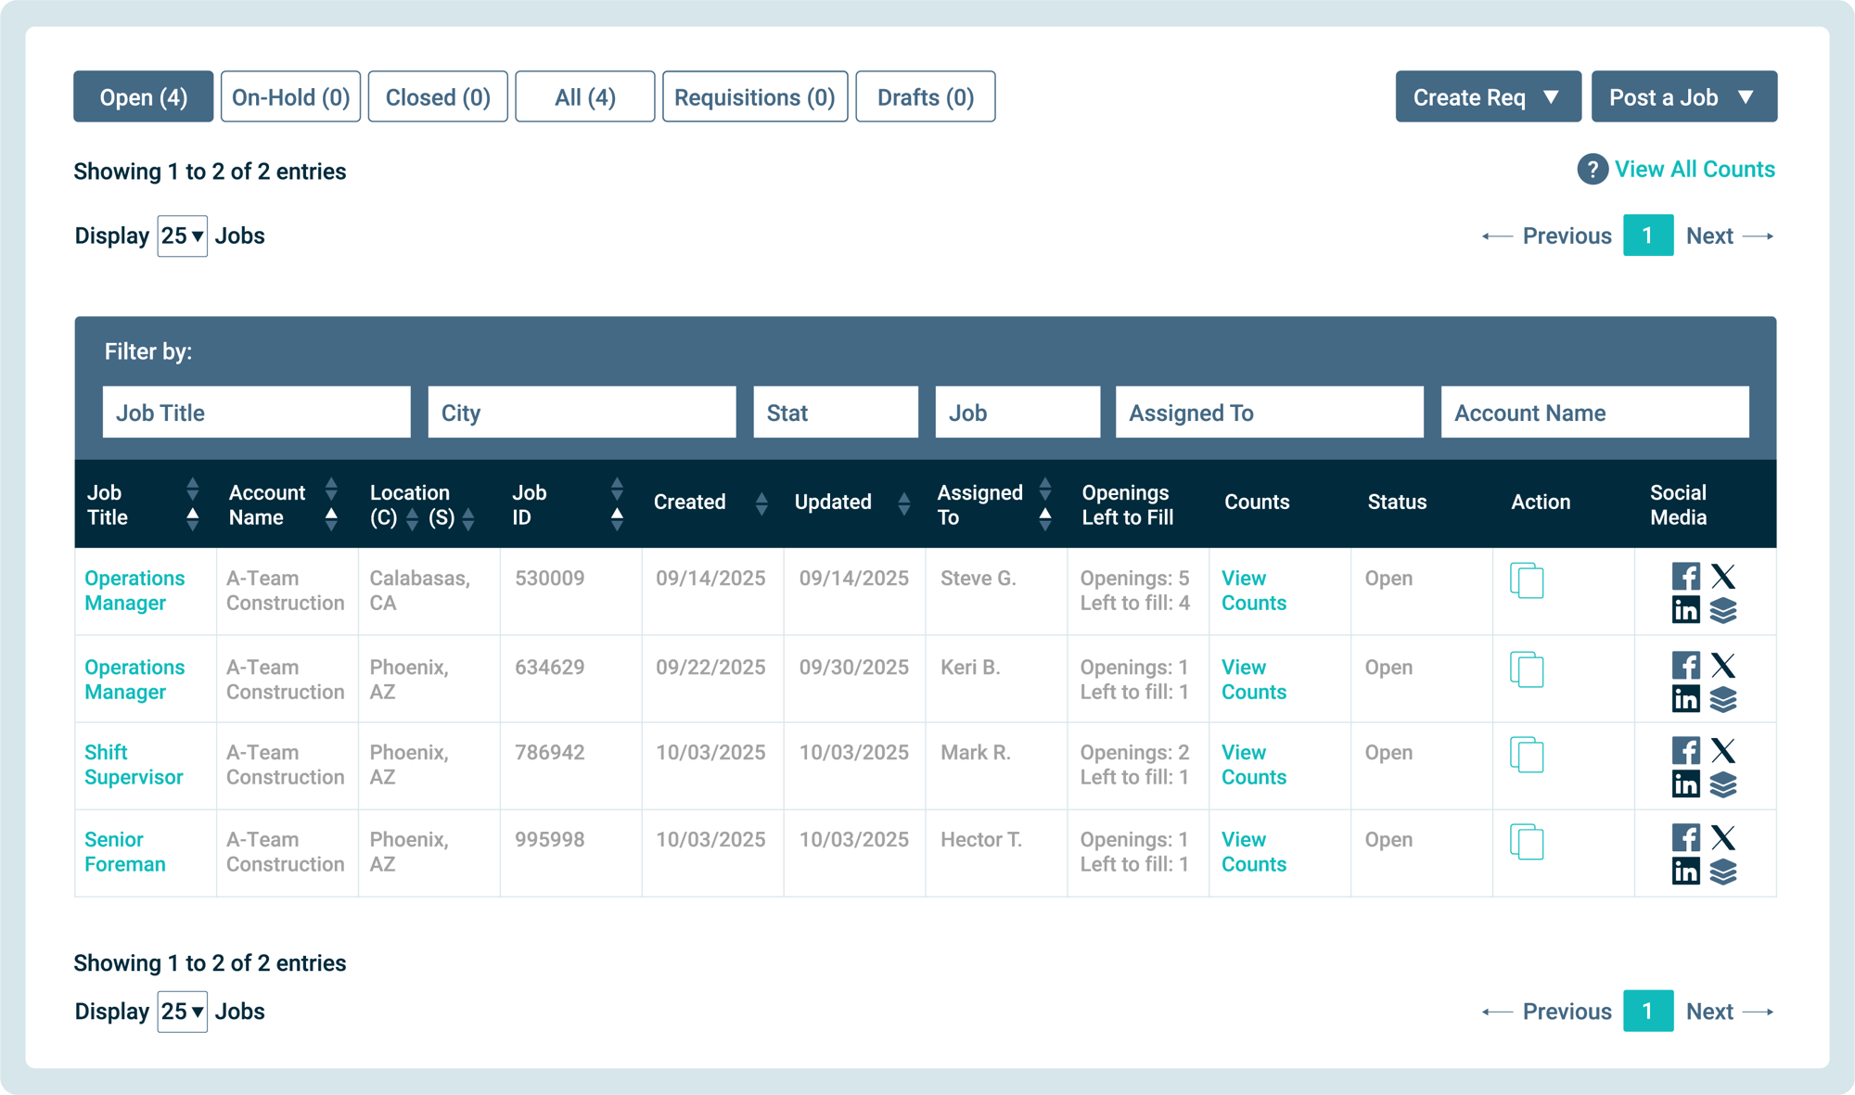View Counts for Shift Supervisor job
This screenshot has height=1095, width=1855.
pos(1254,765)
